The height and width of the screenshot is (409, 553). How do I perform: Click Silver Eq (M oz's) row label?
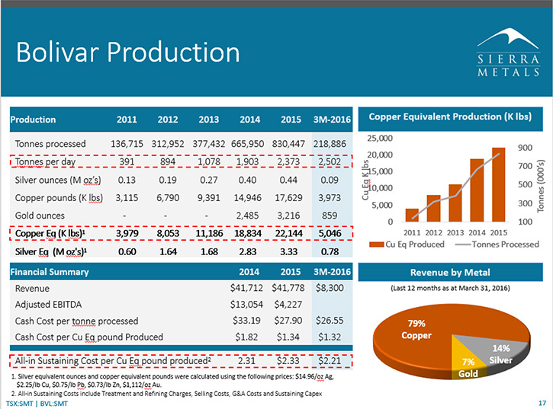tap(51, 252)
